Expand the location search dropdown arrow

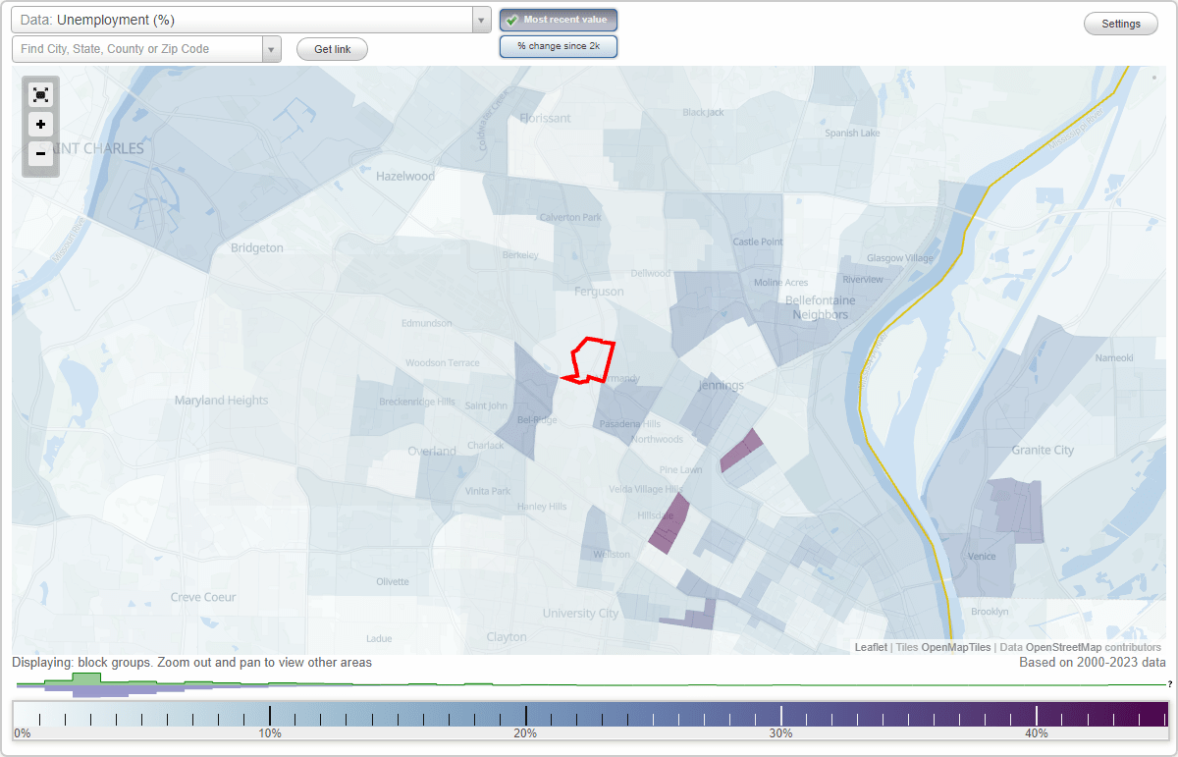(x=272, y=49)
